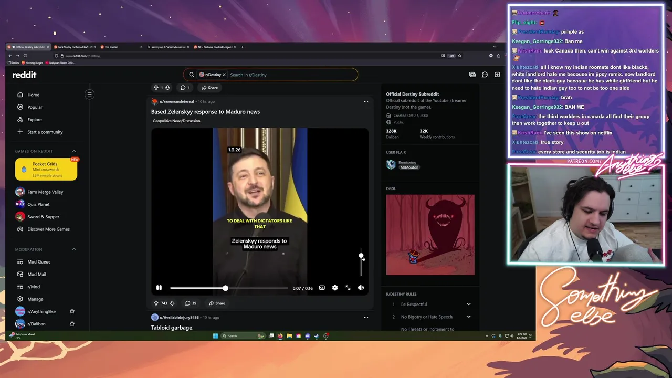Open the 39 comments on Zelenskyy post
The height and width of the screenshot is (378, 672).
191,303
